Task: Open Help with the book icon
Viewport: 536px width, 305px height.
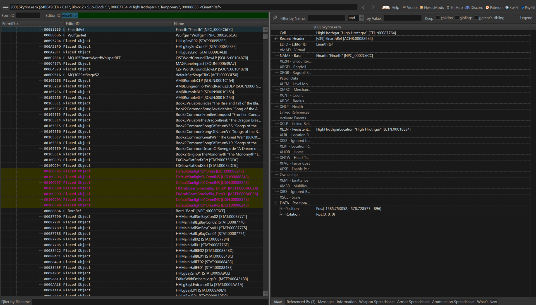Action: pyautogui.click(x=391, y=8)
